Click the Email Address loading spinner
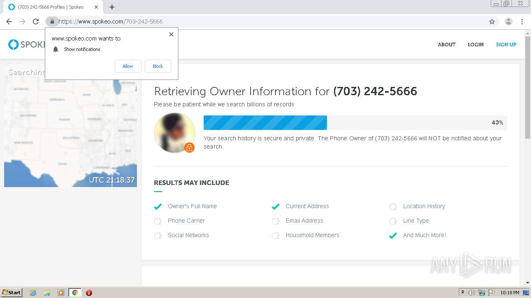This screenshot has height=298, width=531. (x=275, y=221)
